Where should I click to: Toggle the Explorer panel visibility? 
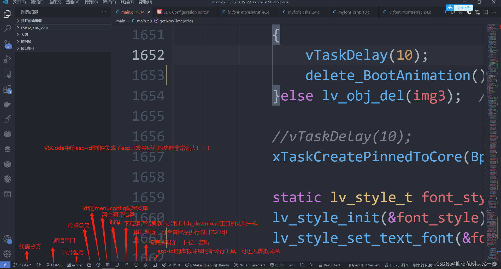point(7,14)
